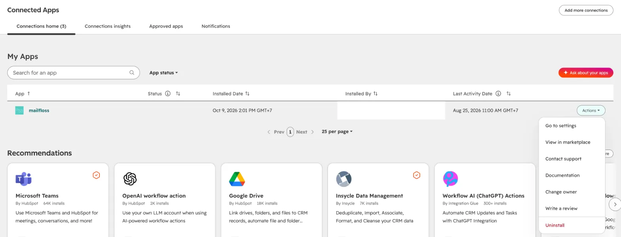Click the search magnifier icon
Image resolution: width=621 pixels, height=237 pixels.
coord(132,73)
